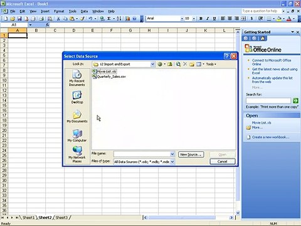The width and height of the screenshot is (301, 226).
Task: Open the Look in folder dropdown
Action: tap(152, 64)
